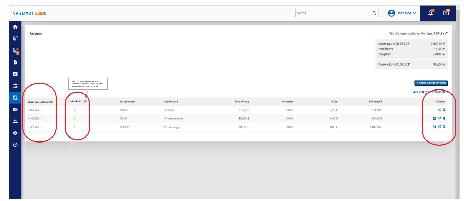Viewport: 464px width, 201px height.
Task: Click the 19.00% tax rate cell
Action: click(289, 110)
